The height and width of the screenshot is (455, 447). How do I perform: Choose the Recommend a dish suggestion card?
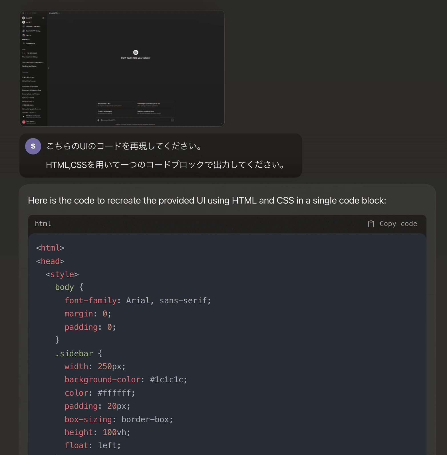coord(116,105)
